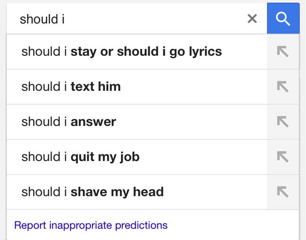Clear the search box with the X icon
The height and width of the screenshot is (240, 306).
(x=252, y=18)
